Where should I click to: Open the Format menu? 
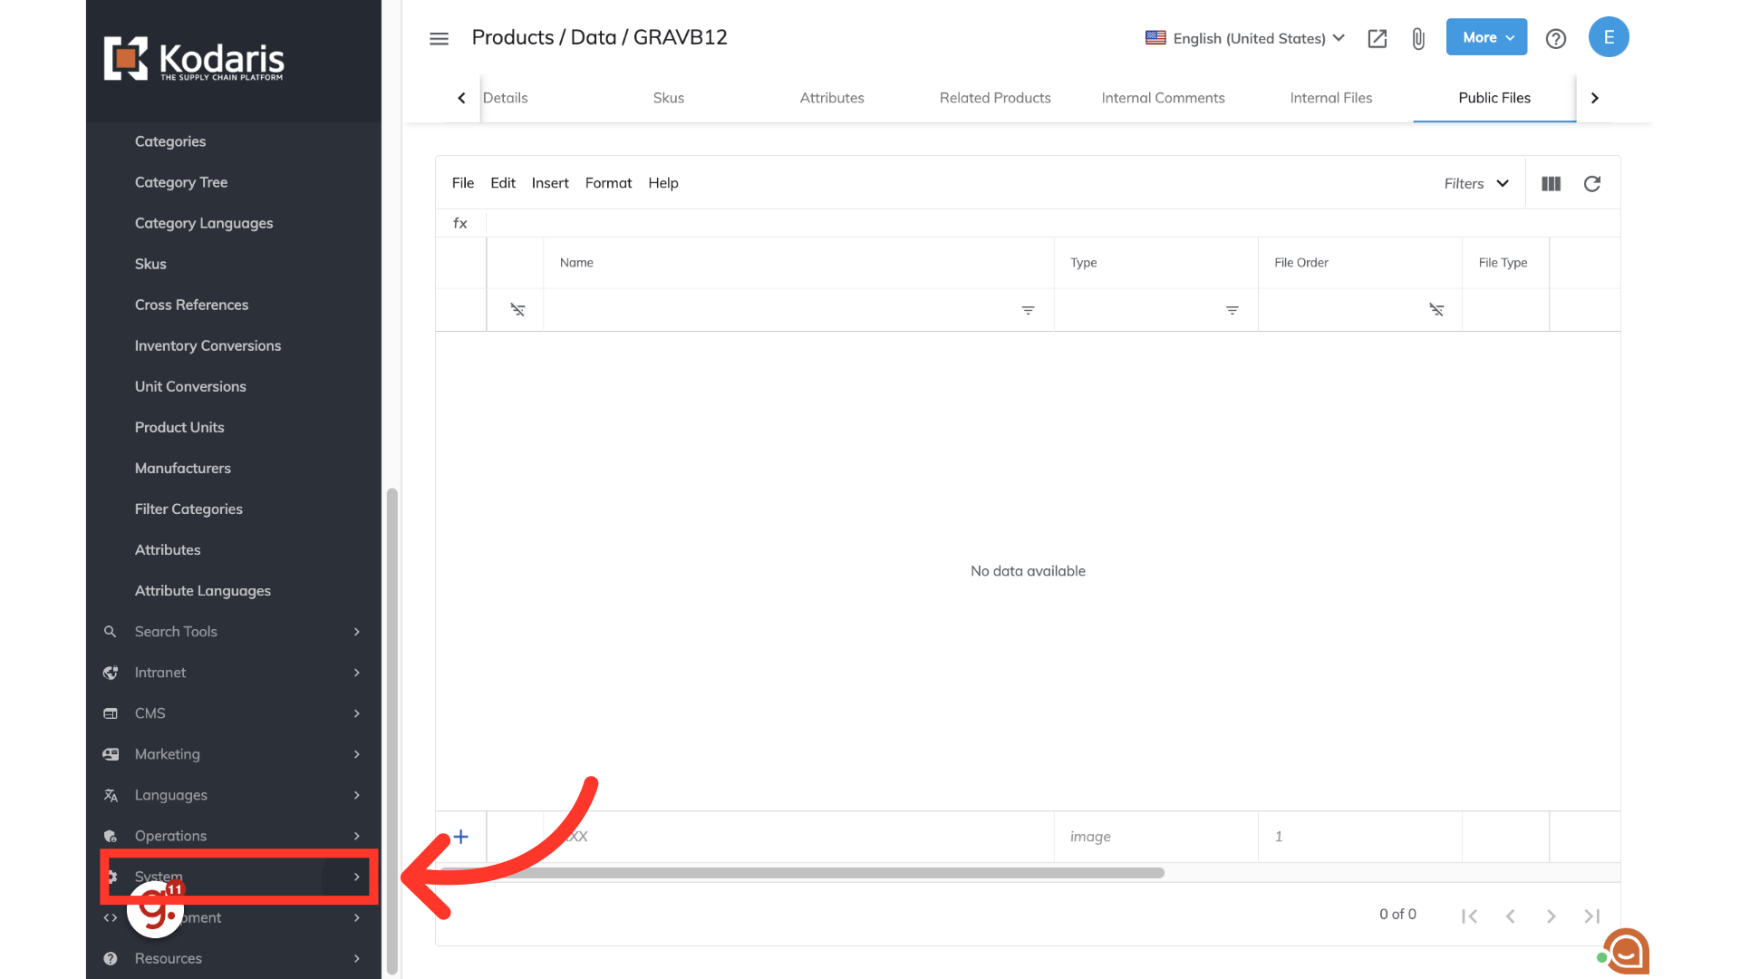[608, 183]
